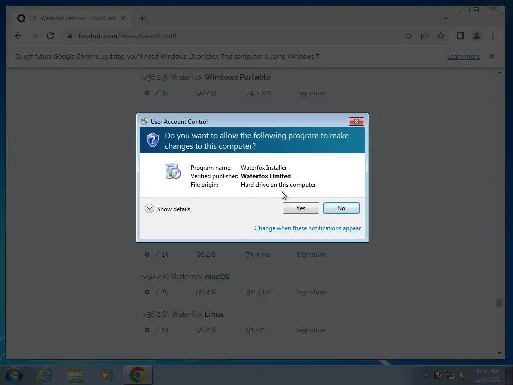Click [v56.2.8] Waterfox macOS heading

(x=185, y=277)
